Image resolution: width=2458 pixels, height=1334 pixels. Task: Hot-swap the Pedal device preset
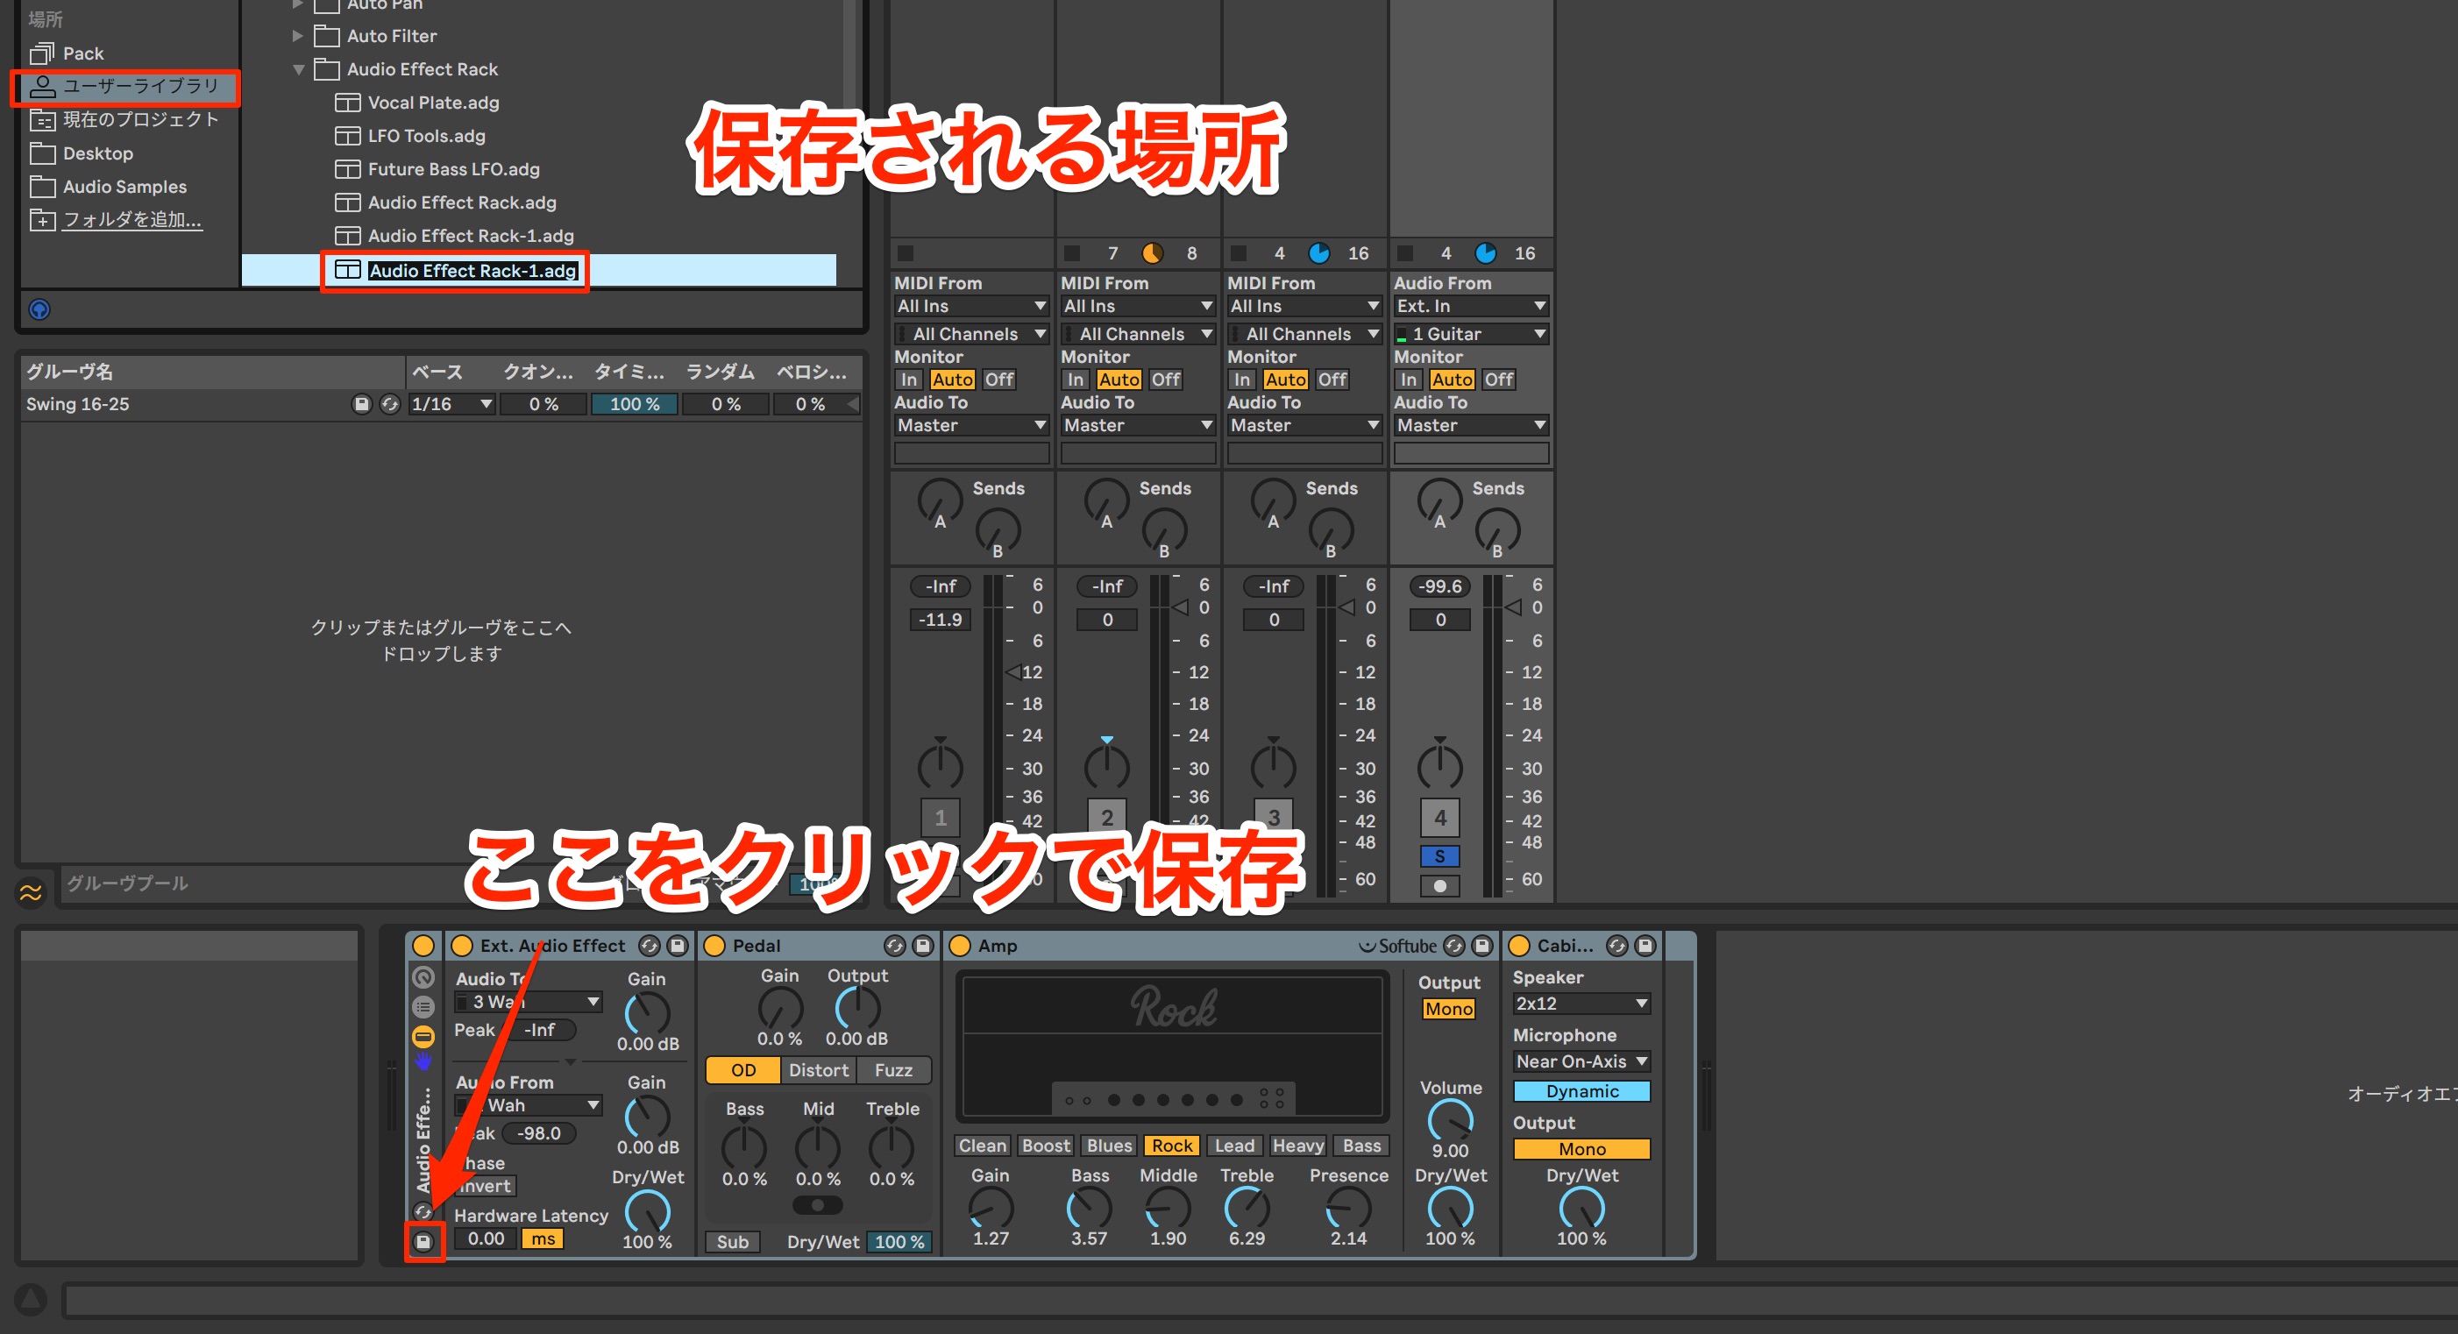pyautogui.click(x=894, y=946)
